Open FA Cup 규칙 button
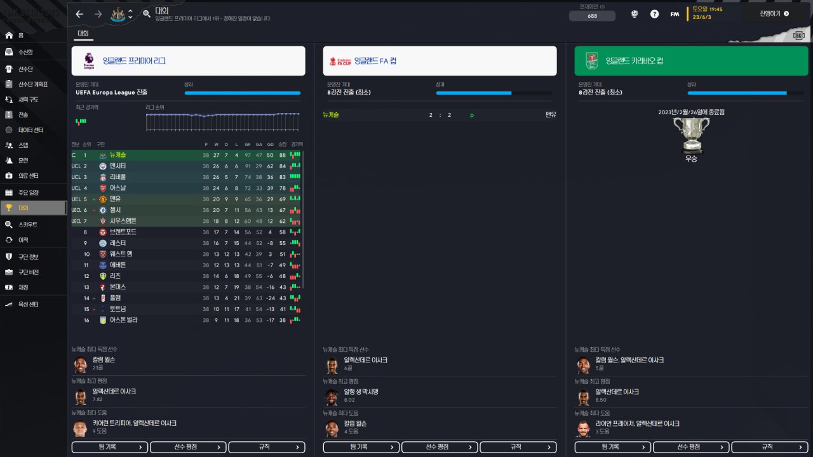This screenshot has height=457, width=813. pos(518,447)
